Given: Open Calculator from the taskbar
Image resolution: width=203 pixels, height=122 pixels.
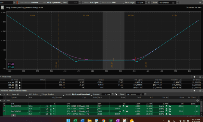Looking at the screenshot, I should coord(96,120).
